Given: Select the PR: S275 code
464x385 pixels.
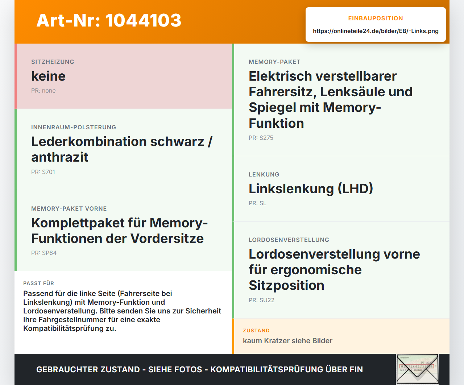Looking at the screenshot, I should coord(261,138).
